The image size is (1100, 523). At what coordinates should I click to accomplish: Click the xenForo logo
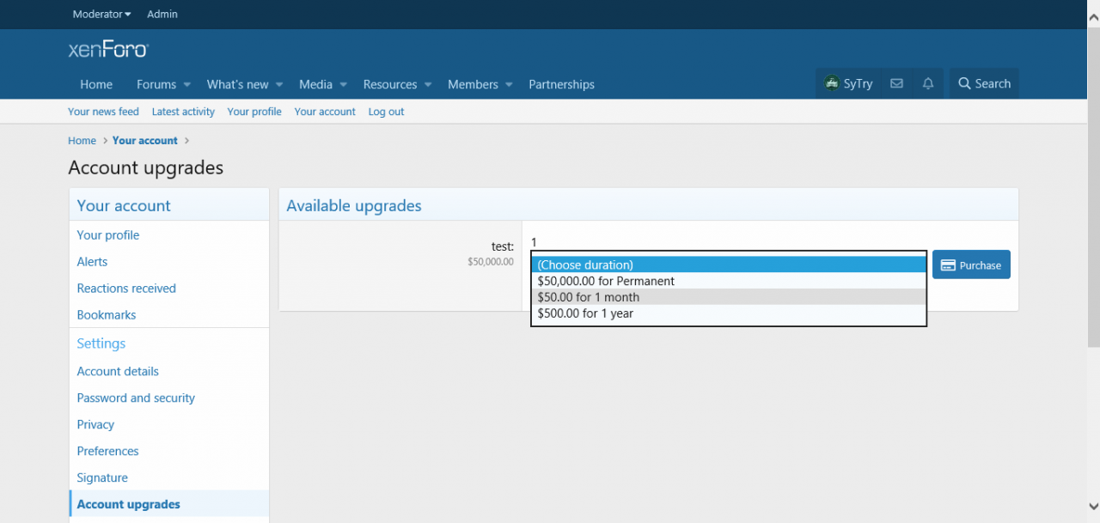click(108, 50)
